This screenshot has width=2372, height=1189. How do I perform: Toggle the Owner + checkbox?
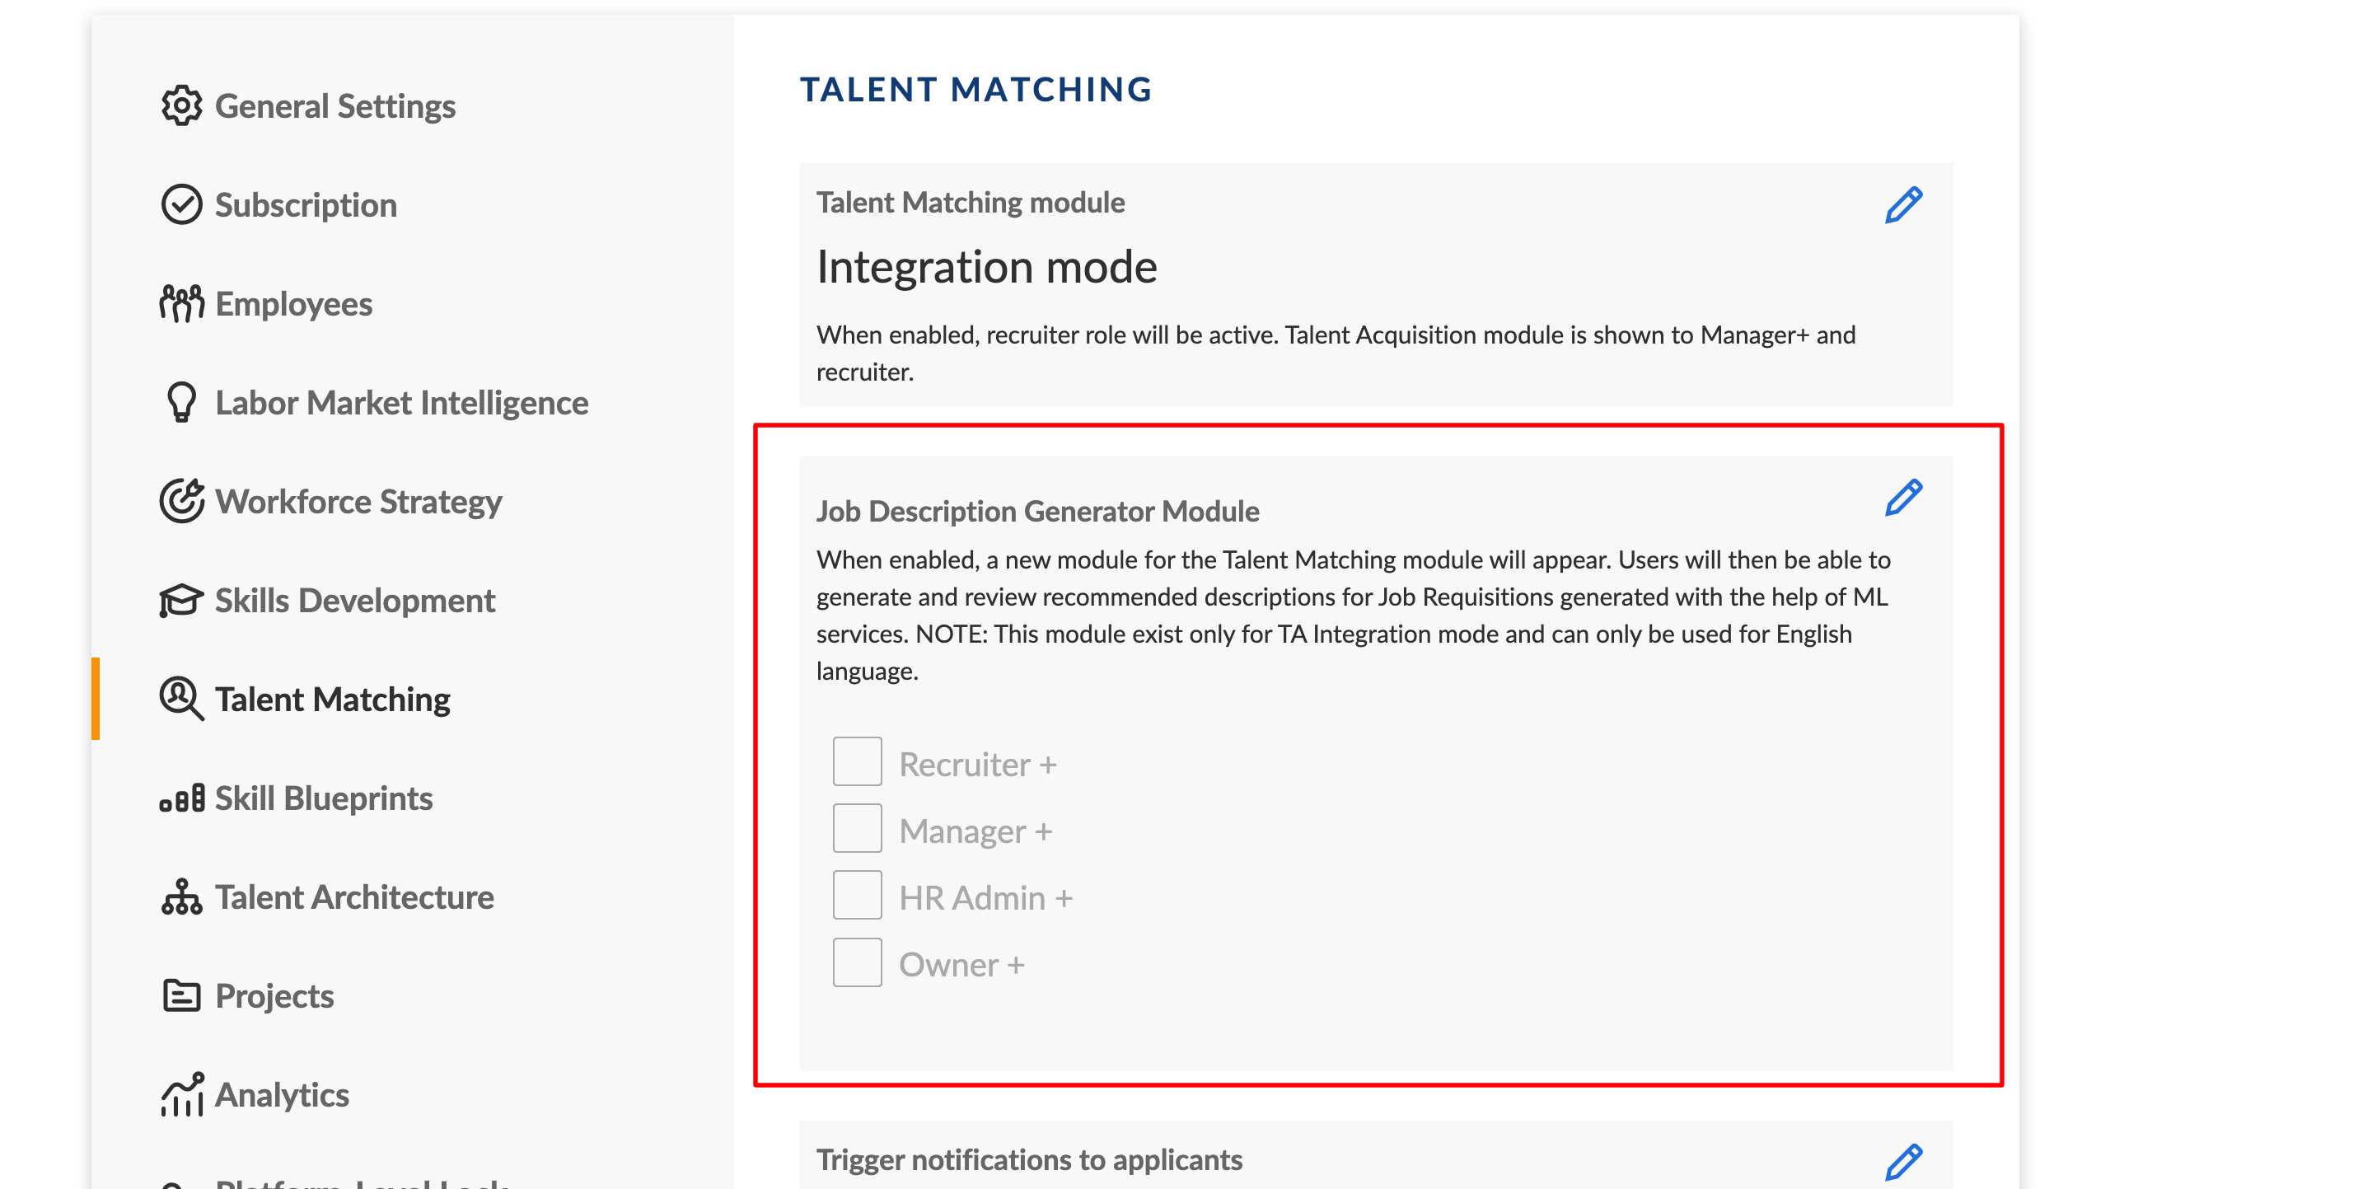tap(858, 962)
